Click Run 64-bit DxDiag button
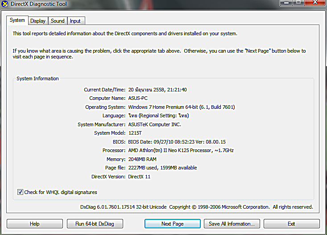This screenshot has width=327, height=235. click(x=95, y=224)
